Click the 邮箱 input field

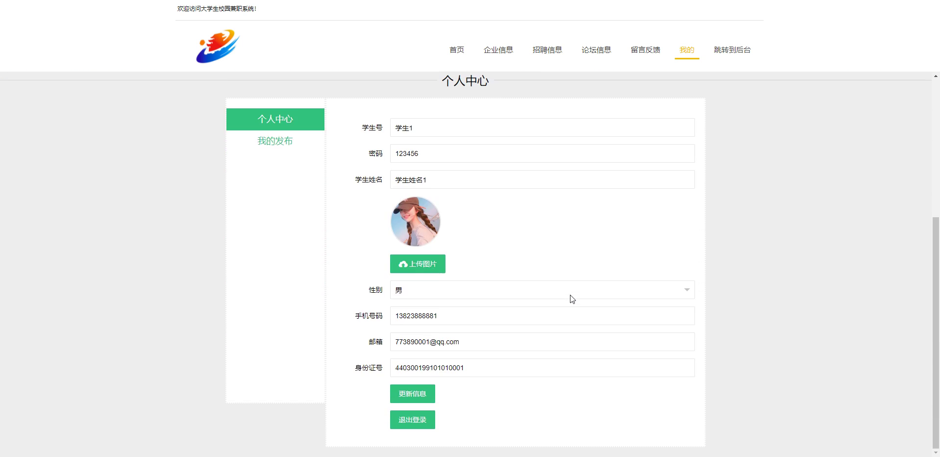(542, 342)
